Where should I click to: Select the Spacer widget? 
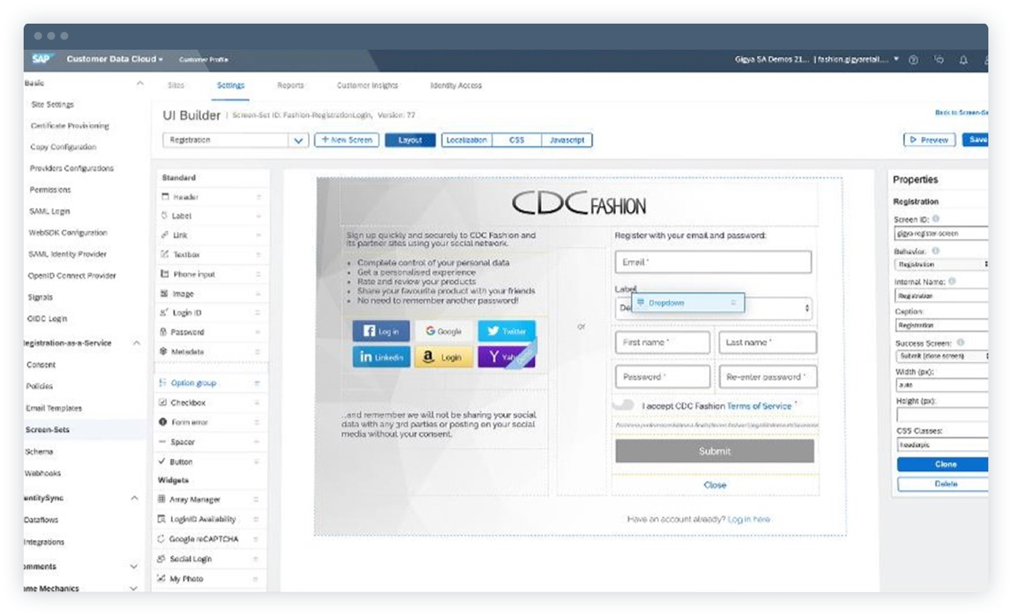pyautogui.click(x=182, y=441)
